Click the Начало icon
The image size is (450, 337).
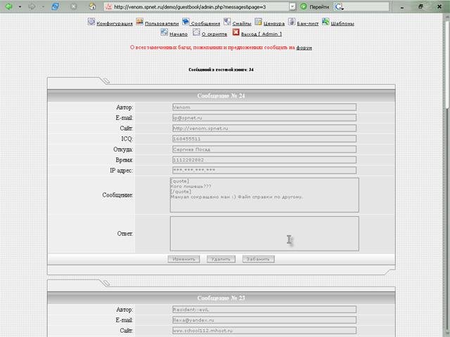click(164, 32)
